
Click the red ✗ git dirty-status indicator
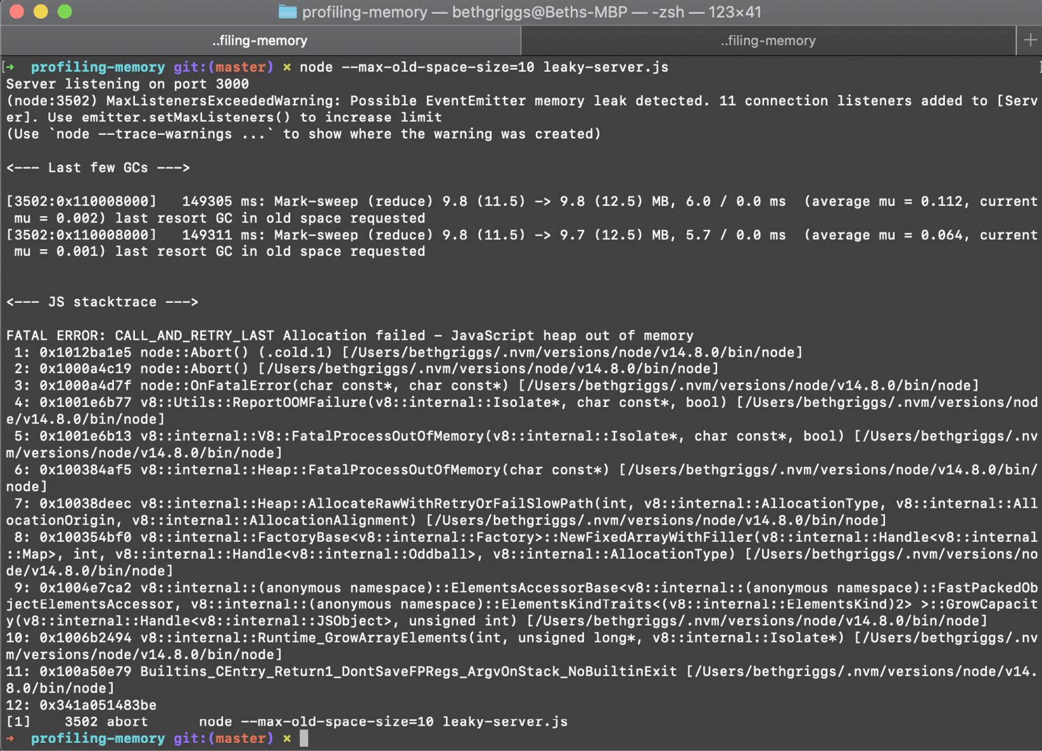point(287,67)
